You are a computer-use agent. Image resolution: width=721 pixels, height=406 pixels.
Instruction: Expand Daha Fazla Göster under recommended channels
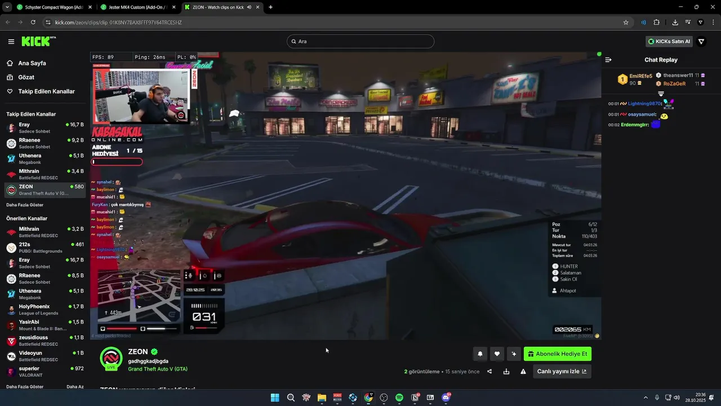pyautogui.click(x=25, y=387)
